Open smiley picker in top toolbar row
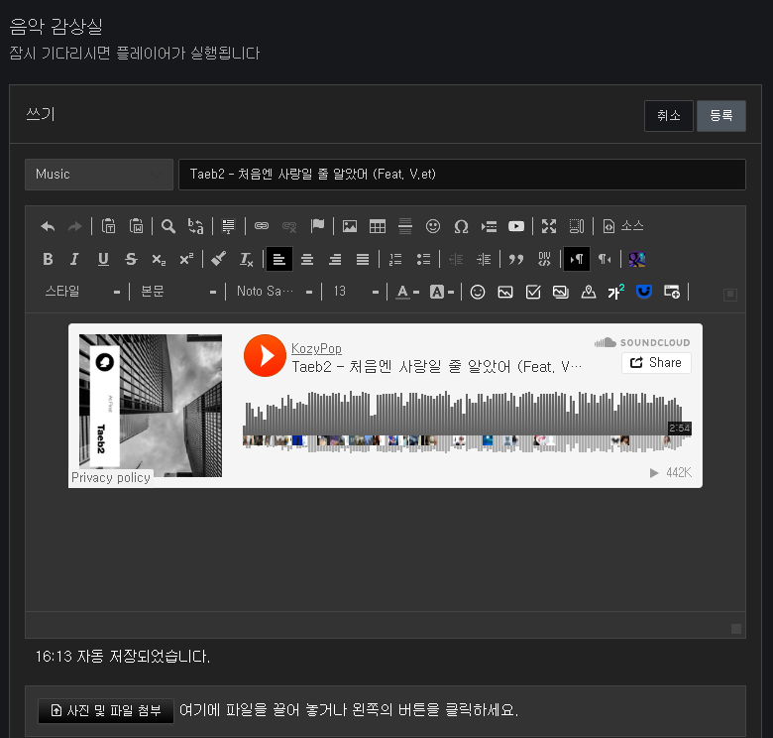Screen dimensions: 773x738 pyautogui.click(x=433, y=226)
